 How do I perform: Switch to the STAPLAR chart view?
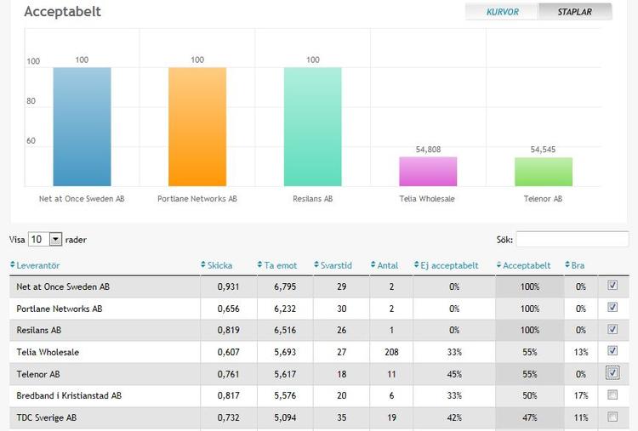pos(574,12)
